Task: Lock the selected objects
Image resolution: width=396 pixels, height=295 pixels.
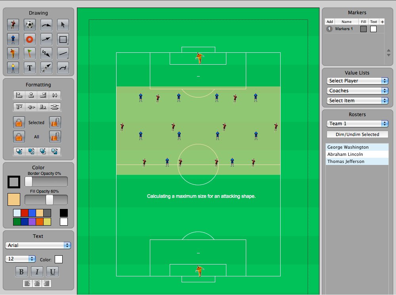Action: pos(19,123)
